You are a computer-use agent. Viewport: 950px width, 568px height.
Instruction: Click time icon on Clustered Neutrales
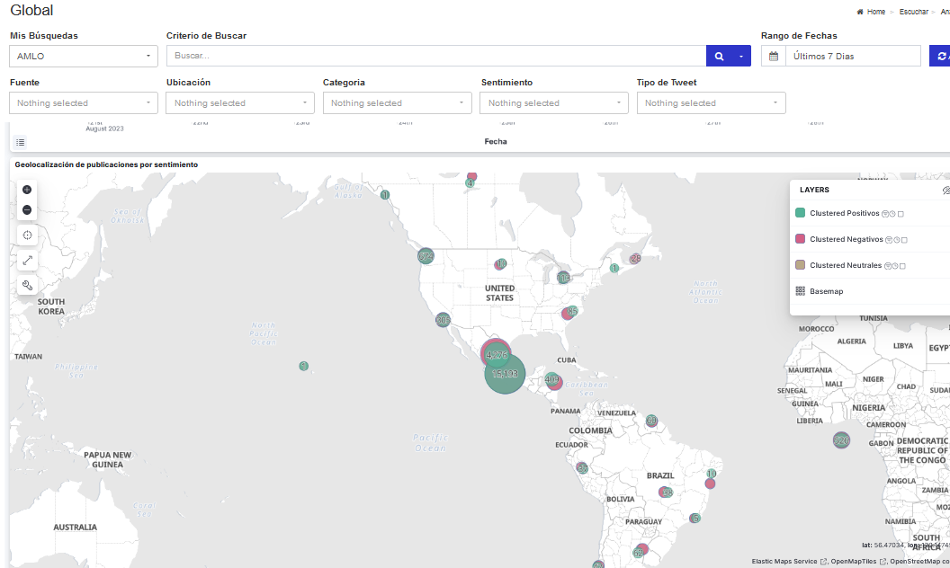(895, 266)
